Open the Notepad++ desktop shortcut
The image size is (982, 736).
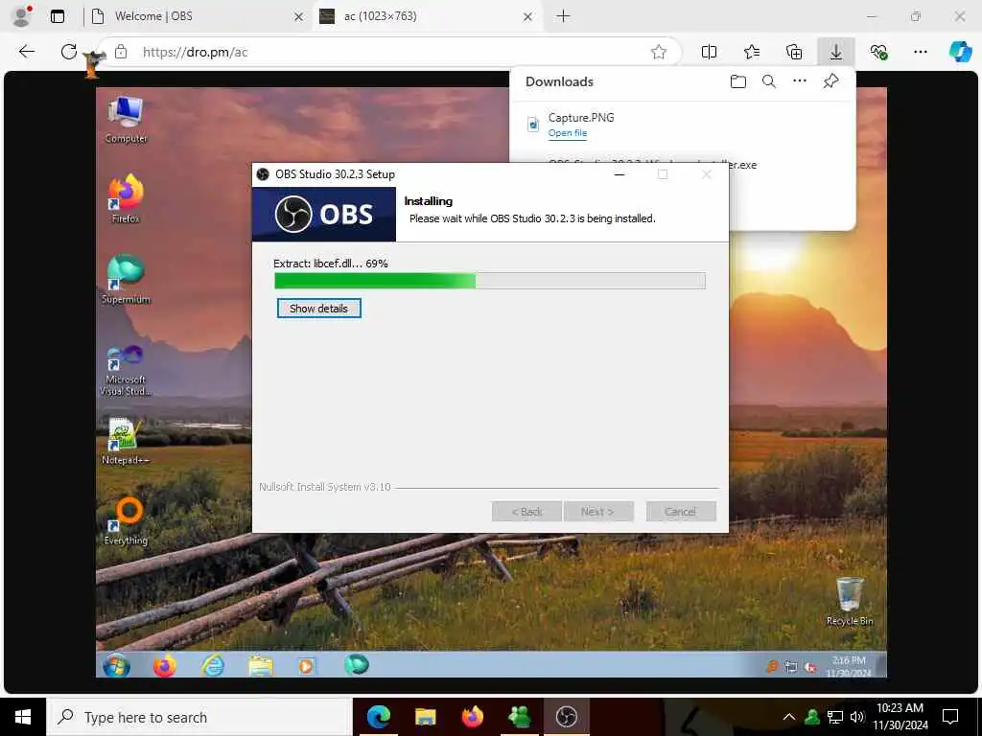126,441
